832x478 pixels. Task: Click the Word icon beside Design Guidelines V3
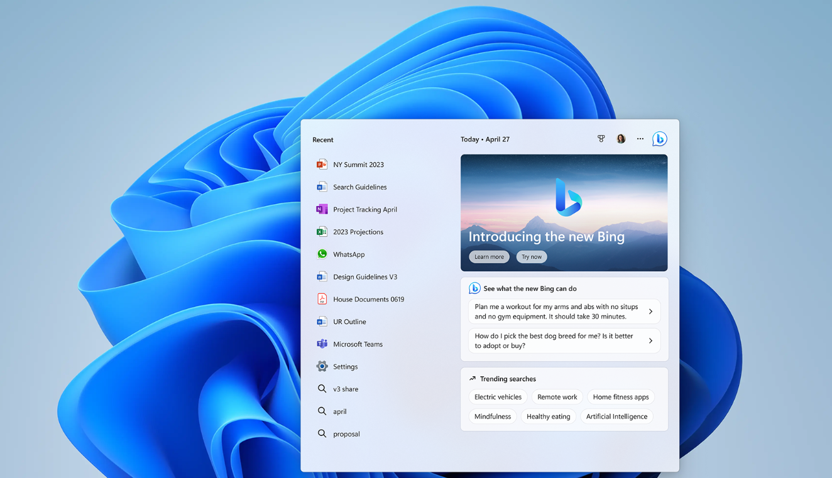322,276
